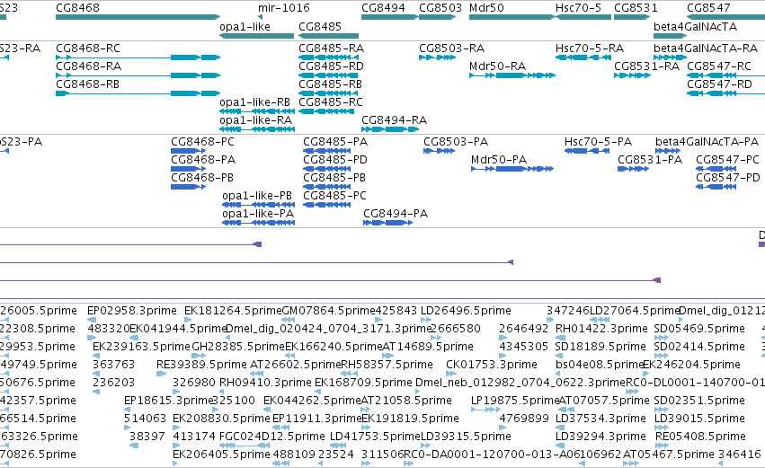Select protein CG8547-PC

pyautogui.click(x=727, y=160)
